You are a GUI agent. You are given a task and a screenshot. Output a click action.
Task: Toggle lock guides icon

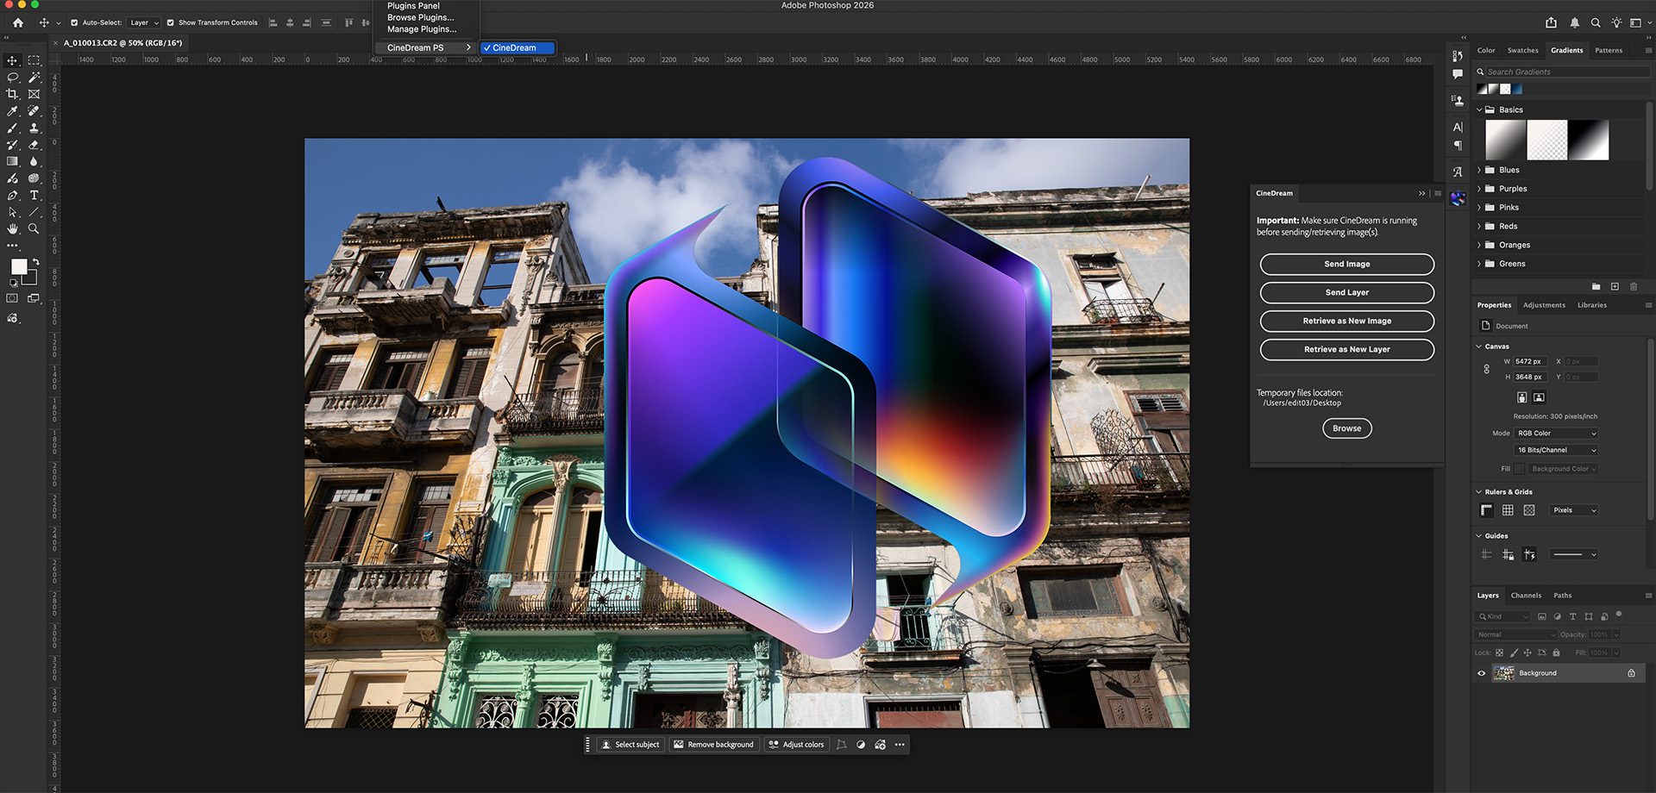(x=1508, y=554)
